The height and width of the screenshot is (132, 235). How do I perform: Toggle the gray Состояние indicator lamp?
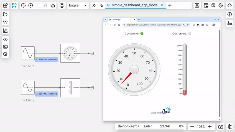coord(189,33)
